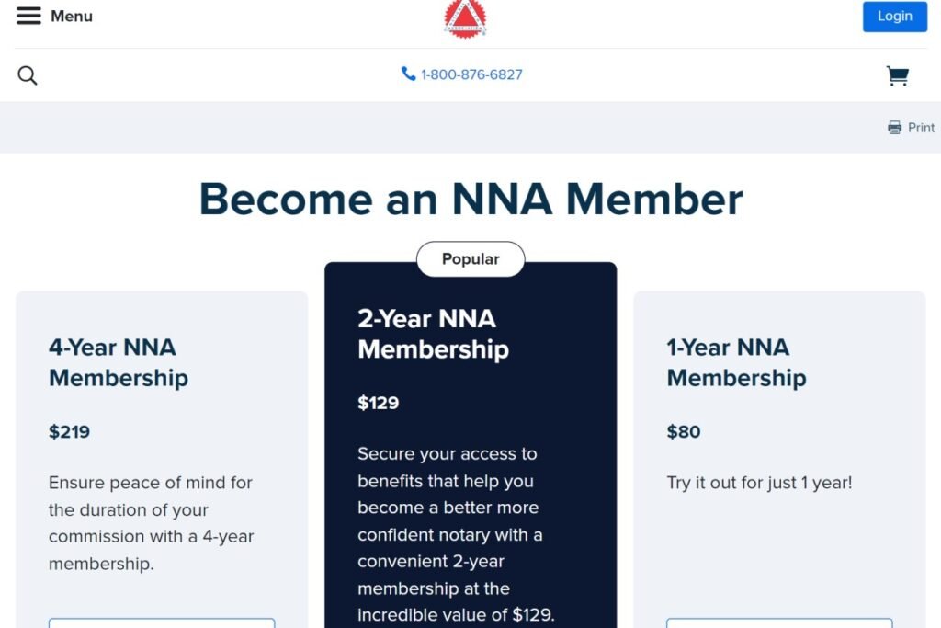Viewport: 941px width, 628px height.
Task: Click the Menu text label
Action: coord(72,15)
